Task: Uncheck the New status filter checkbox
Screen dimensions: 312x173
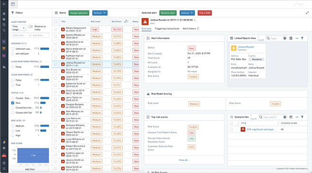Action: point(13,103)
